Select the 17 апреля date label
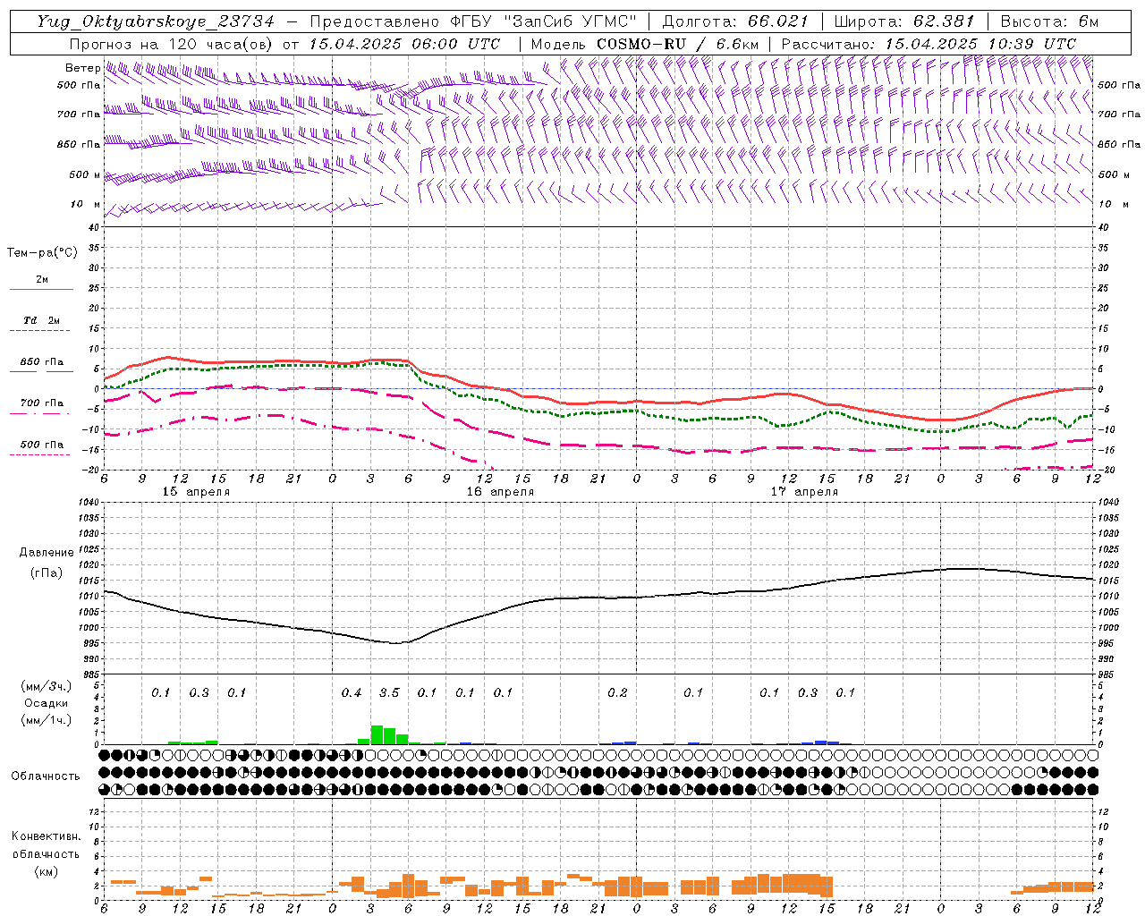 tap(804, 492)
